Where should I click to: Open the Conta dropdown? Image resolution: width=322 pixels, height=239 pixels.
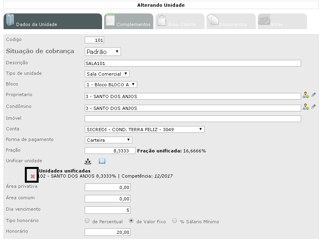coord(145,130)
